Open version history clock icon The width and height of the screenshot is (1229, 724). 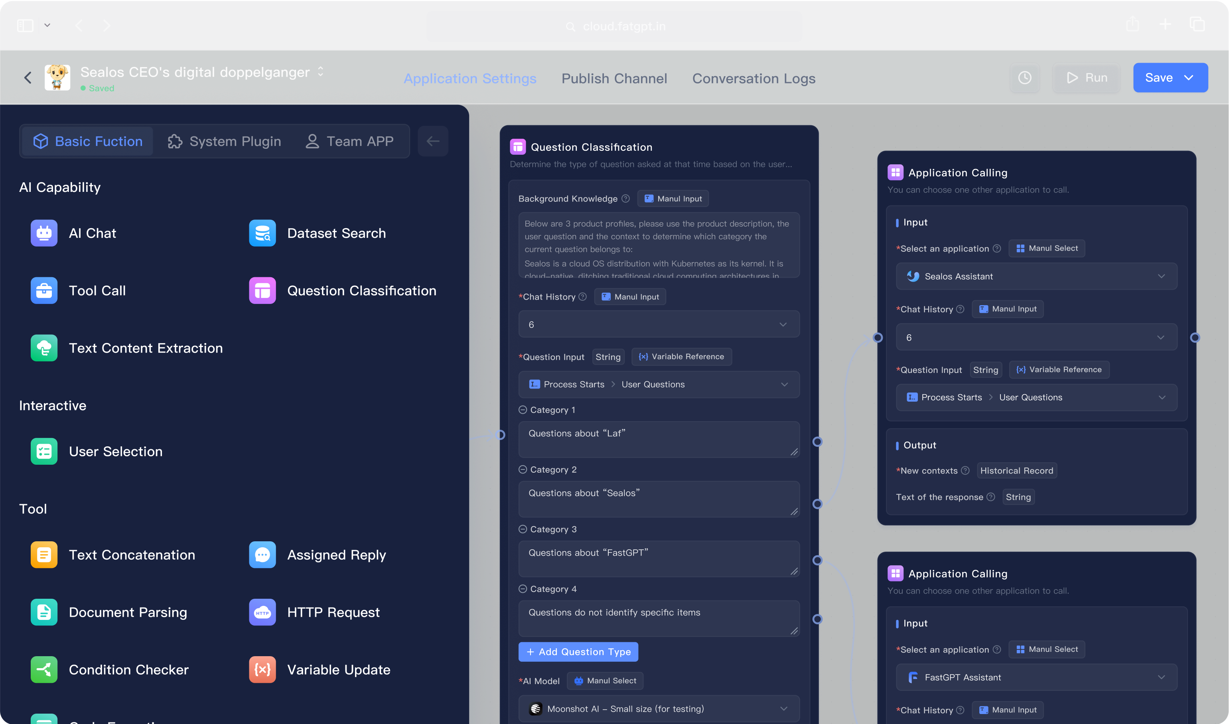tap(1024, 77)
